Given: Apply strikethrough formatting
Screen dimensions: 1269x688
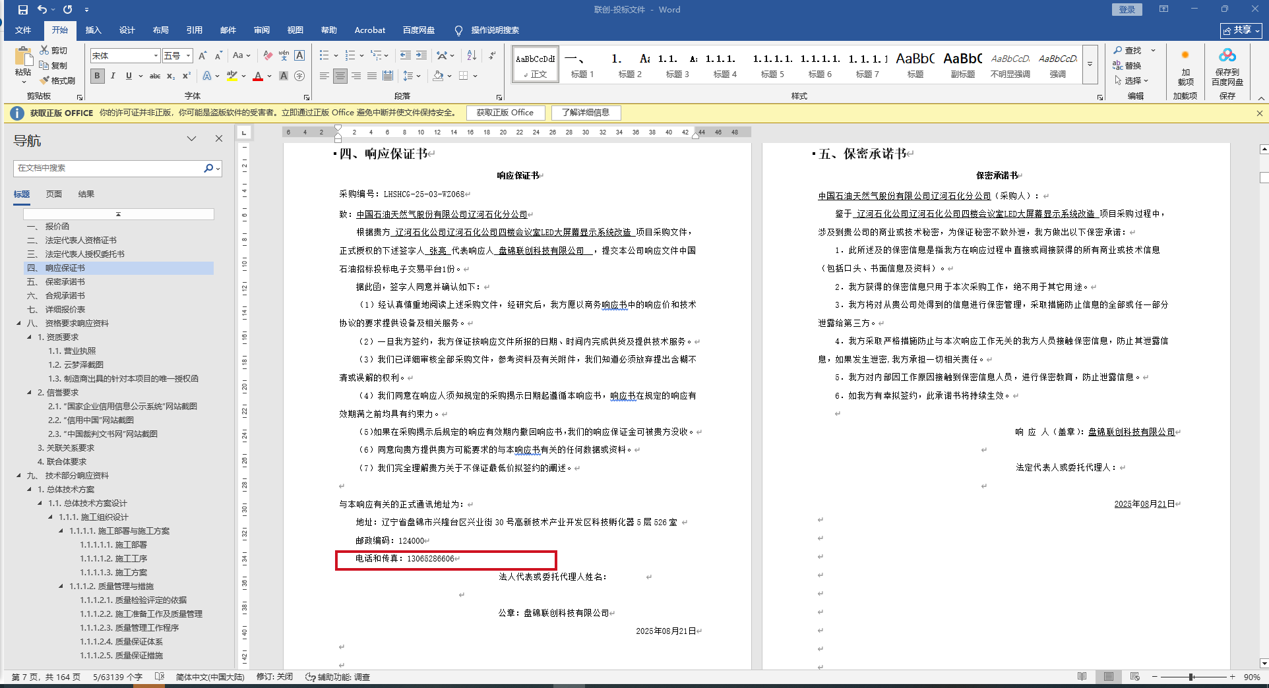Looking at the screenshot, I should pos(155,76).
